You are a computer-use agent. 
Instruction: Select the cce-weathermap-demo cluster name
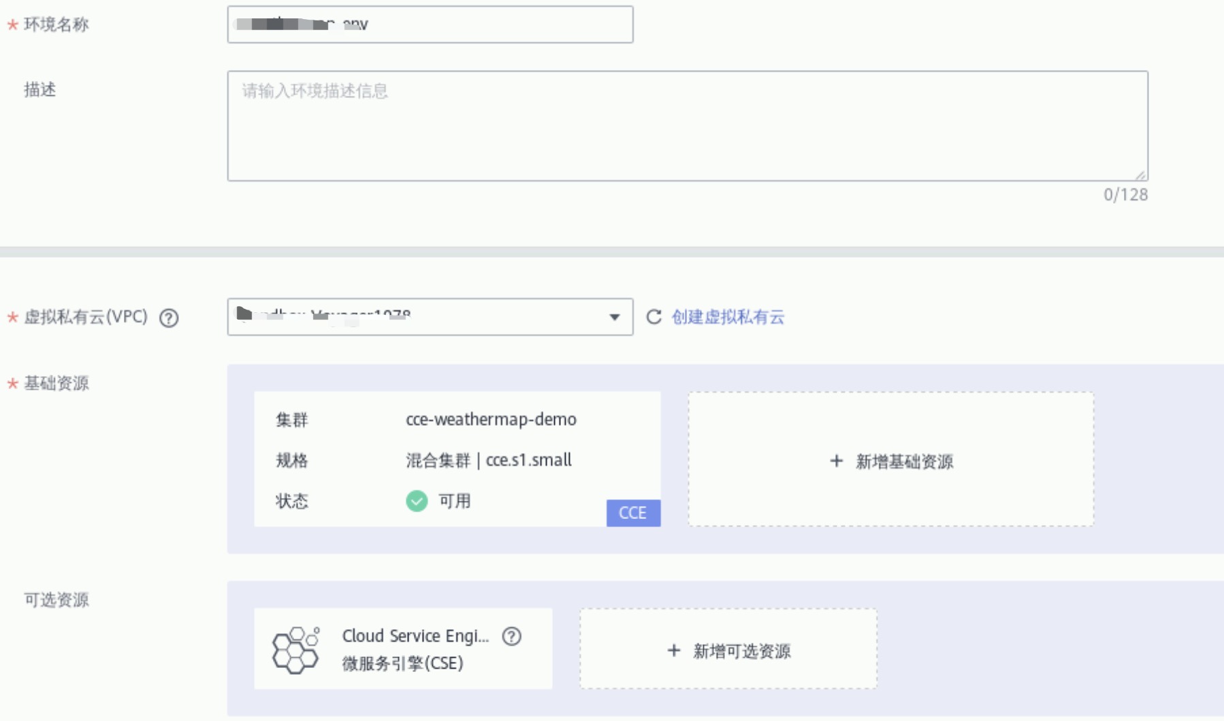(491, 420)
